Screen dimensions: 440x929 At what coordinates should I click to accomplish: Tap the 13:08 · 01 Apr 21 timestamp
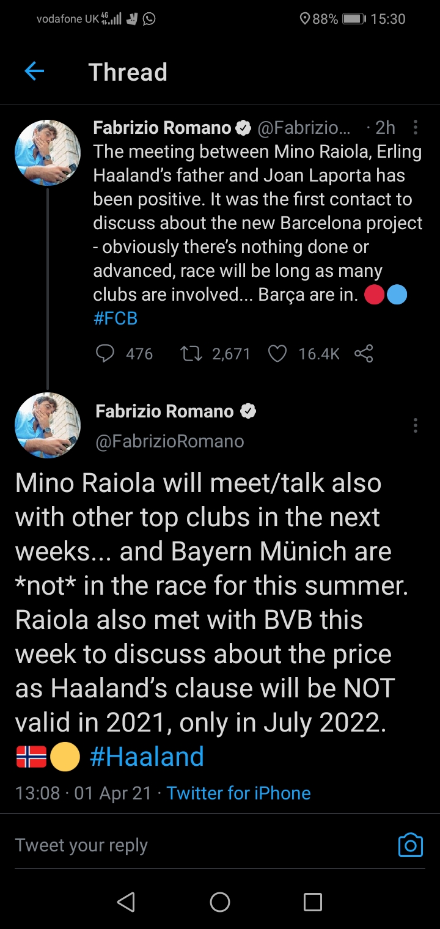(x=83, y=793)
